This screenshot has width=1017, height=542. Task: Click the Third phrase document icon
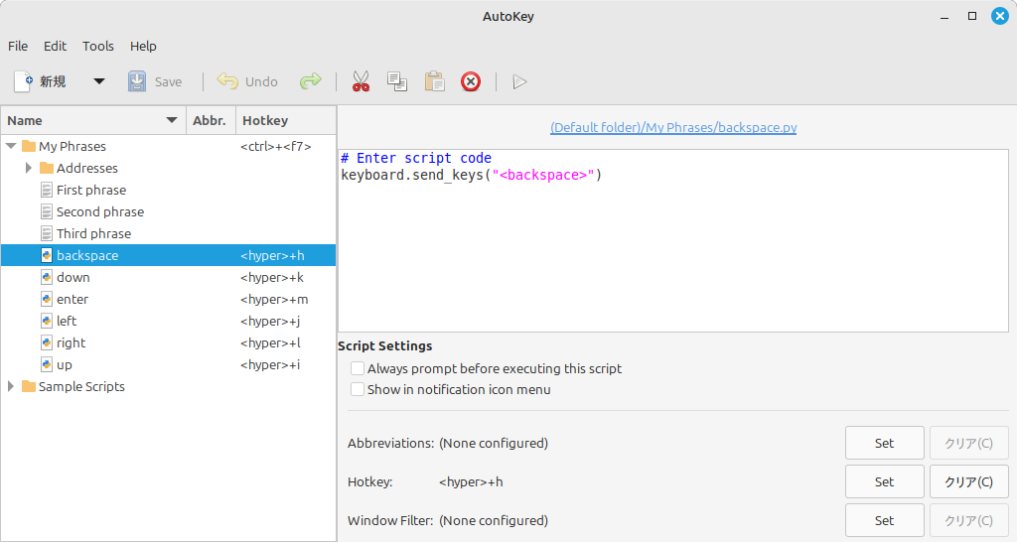[46, 233]
